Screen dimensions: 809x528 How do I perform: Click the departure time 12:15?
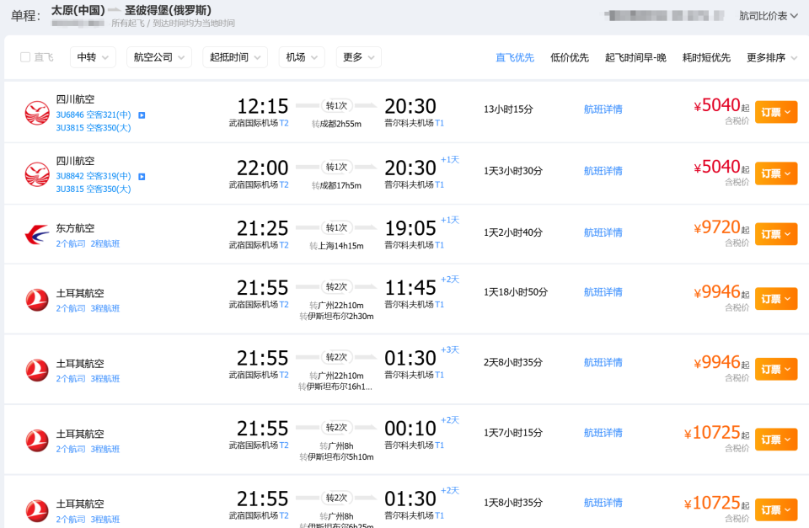[x=263, y=106]
